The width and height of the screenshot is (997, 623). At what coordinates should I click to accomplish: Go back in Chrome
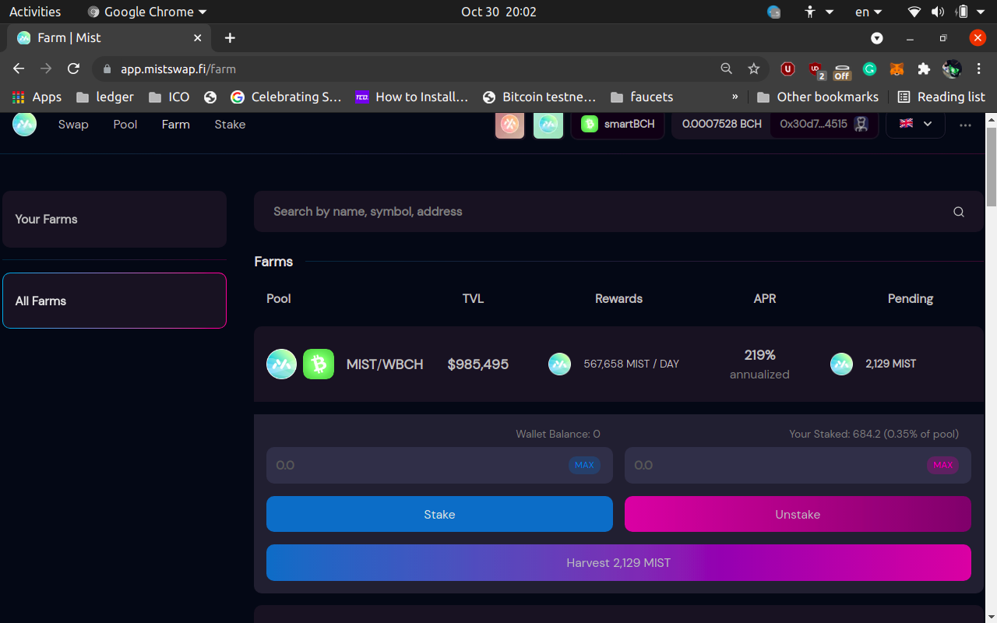(19, 69)
